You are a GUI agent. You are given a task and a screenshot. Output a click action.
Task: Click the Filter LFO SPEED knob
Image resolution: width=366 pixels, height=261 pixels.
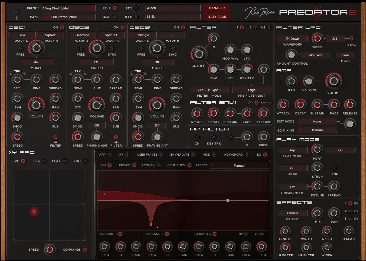pos(318,38)
